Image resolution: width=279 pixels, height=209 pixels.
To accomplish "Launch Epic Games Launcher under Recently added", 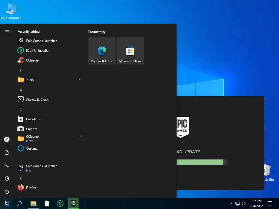I will 50,41.
